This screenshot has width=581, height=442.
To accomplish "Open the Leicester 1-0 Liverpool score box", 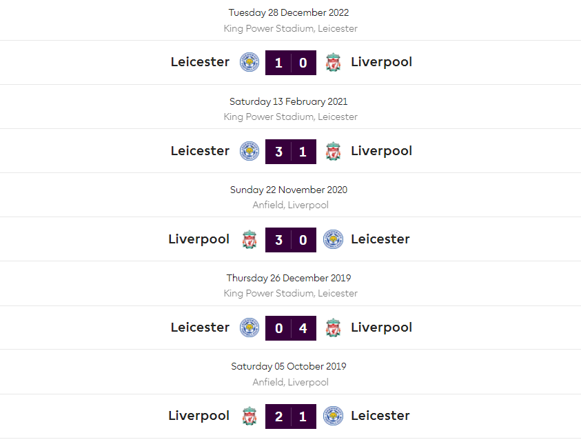I will (x=291, y=63).
